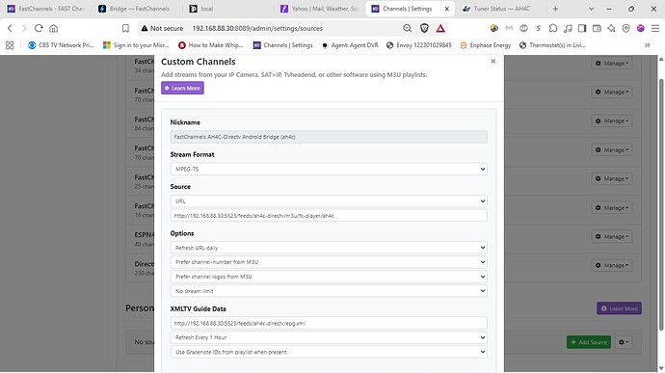
Task: Open the browser hamburger main menu
Action: [655, 28]
